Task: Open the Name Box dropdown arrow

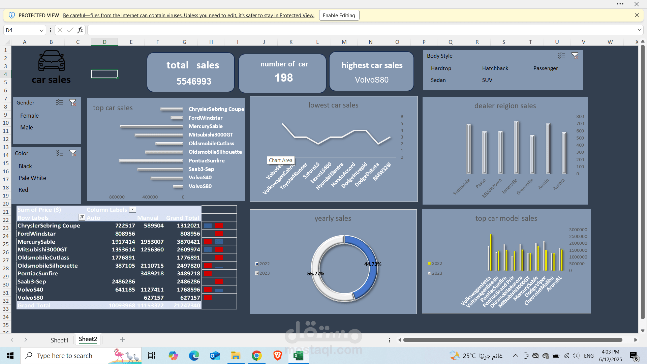Action: (x=41, y=30)
